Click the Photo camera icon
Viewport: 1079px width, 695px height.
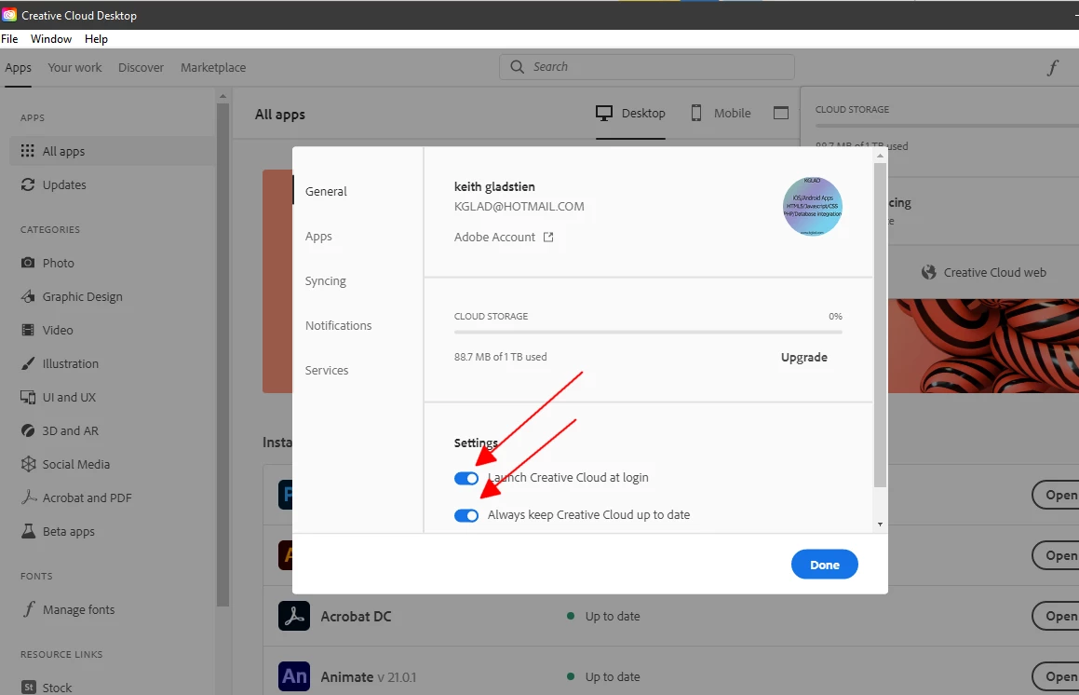tap(28, 263)
